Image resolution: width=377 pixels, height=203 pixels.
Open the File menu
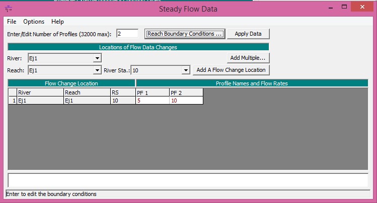pyautogui.click(x=12, y=22)
